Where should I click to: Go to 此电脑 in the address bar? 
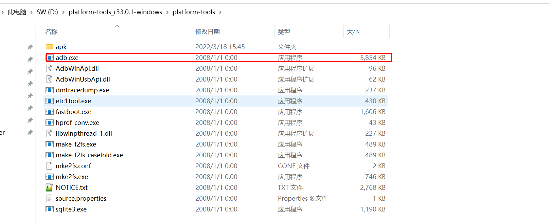coord(17,12)
